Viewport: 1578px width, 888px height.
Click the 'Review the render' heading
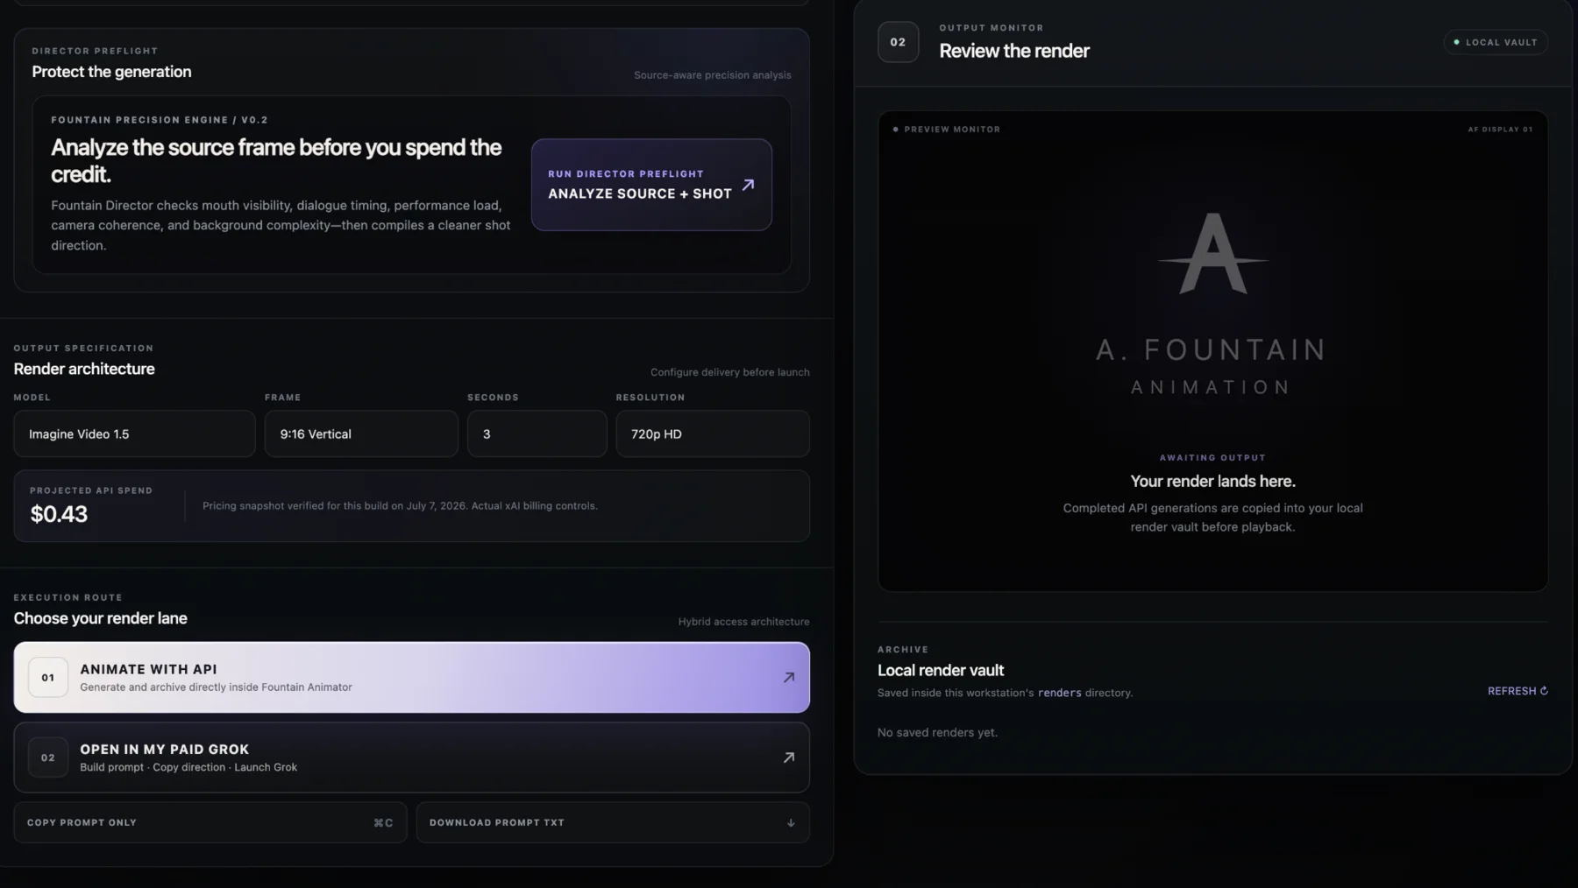(1014, 51)
